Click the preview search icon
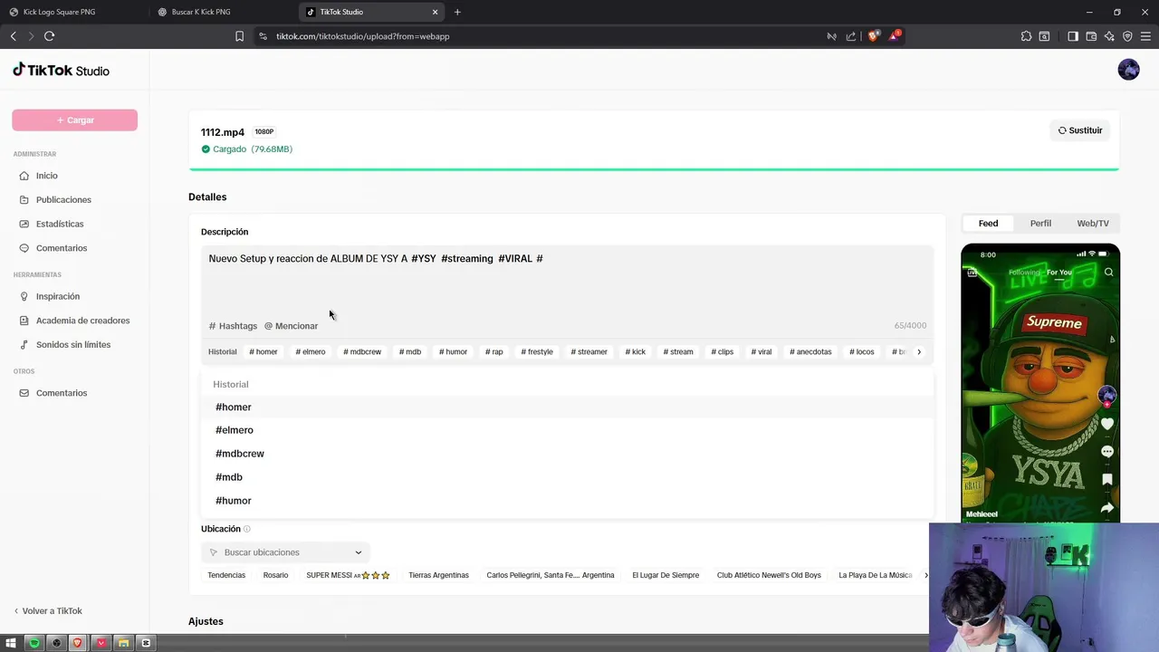This screenshot has width=1159, height=652. pyautogui.click(x=1108, y=272)
